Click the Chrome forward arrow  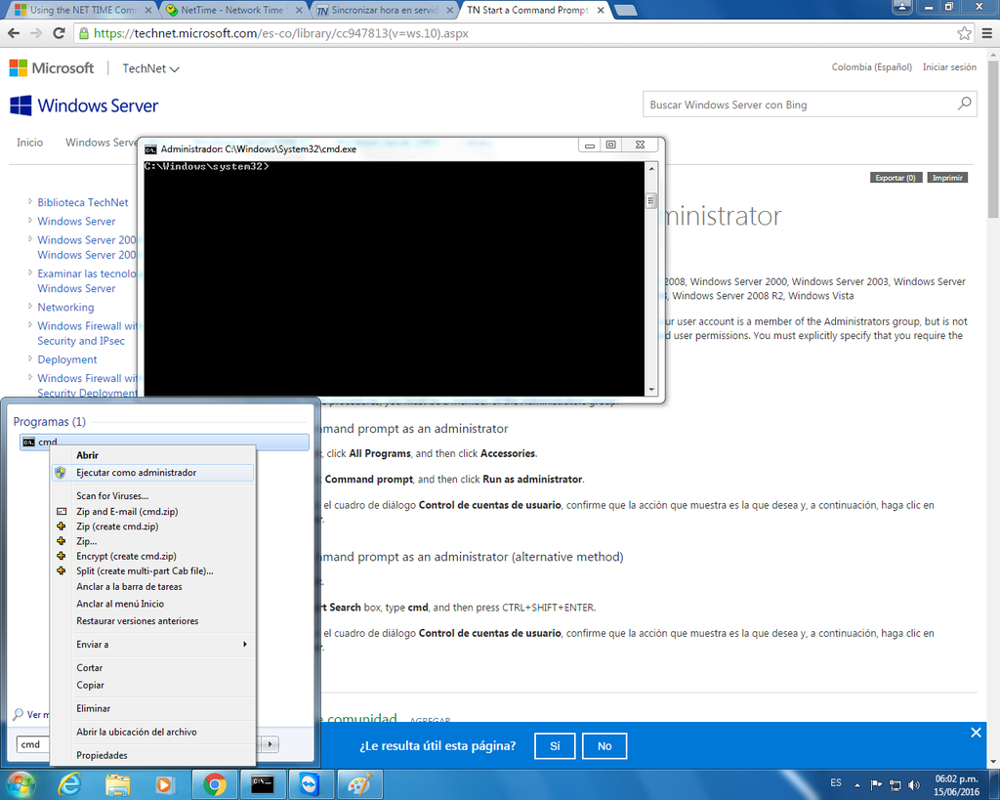(36, 33)
